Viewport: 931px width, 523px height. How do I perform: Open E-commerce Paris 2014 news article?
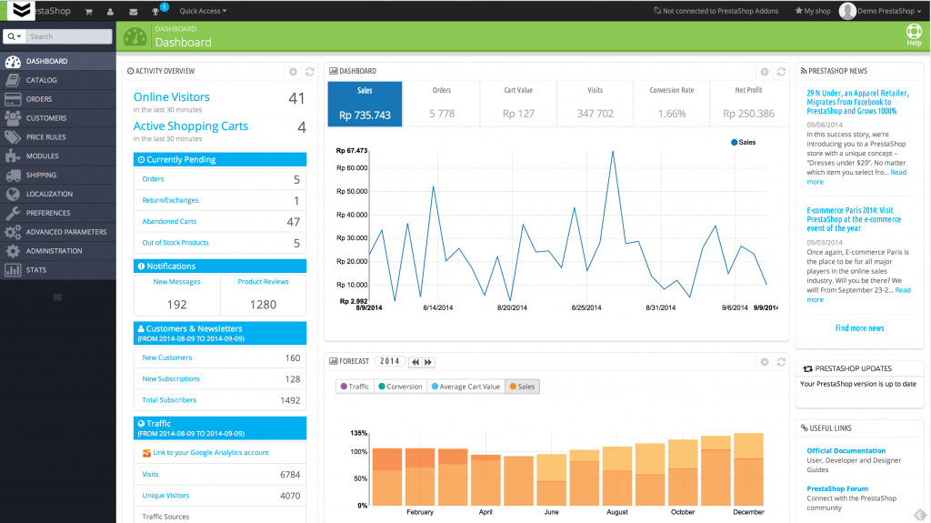(854, 219)
